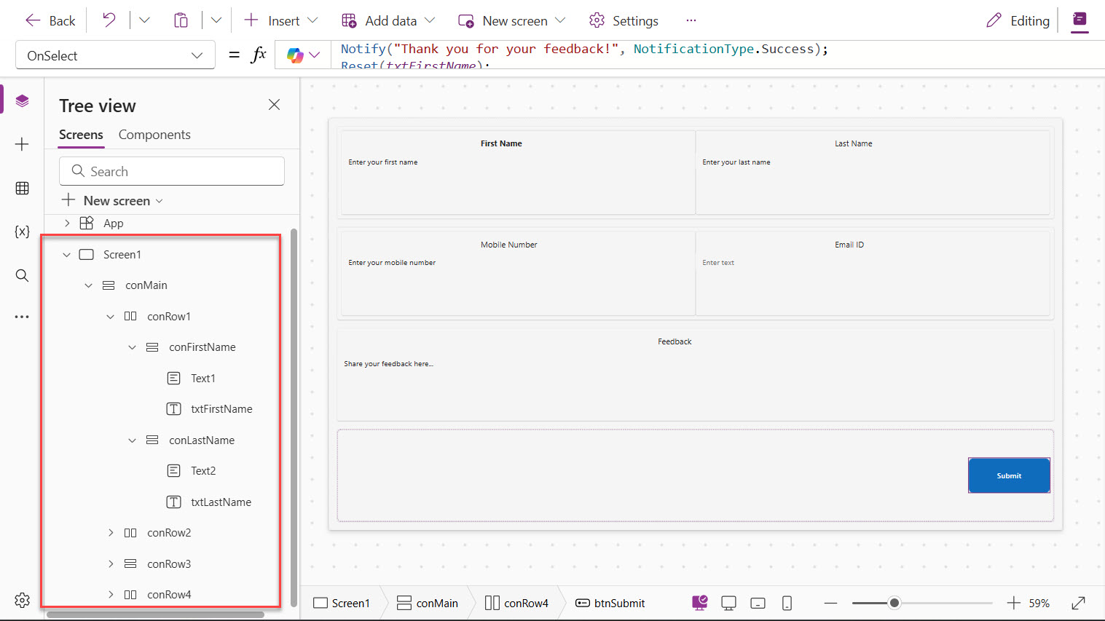Open the Insert pane via plus icon
1105x621 pixels.
pos(22,144)
